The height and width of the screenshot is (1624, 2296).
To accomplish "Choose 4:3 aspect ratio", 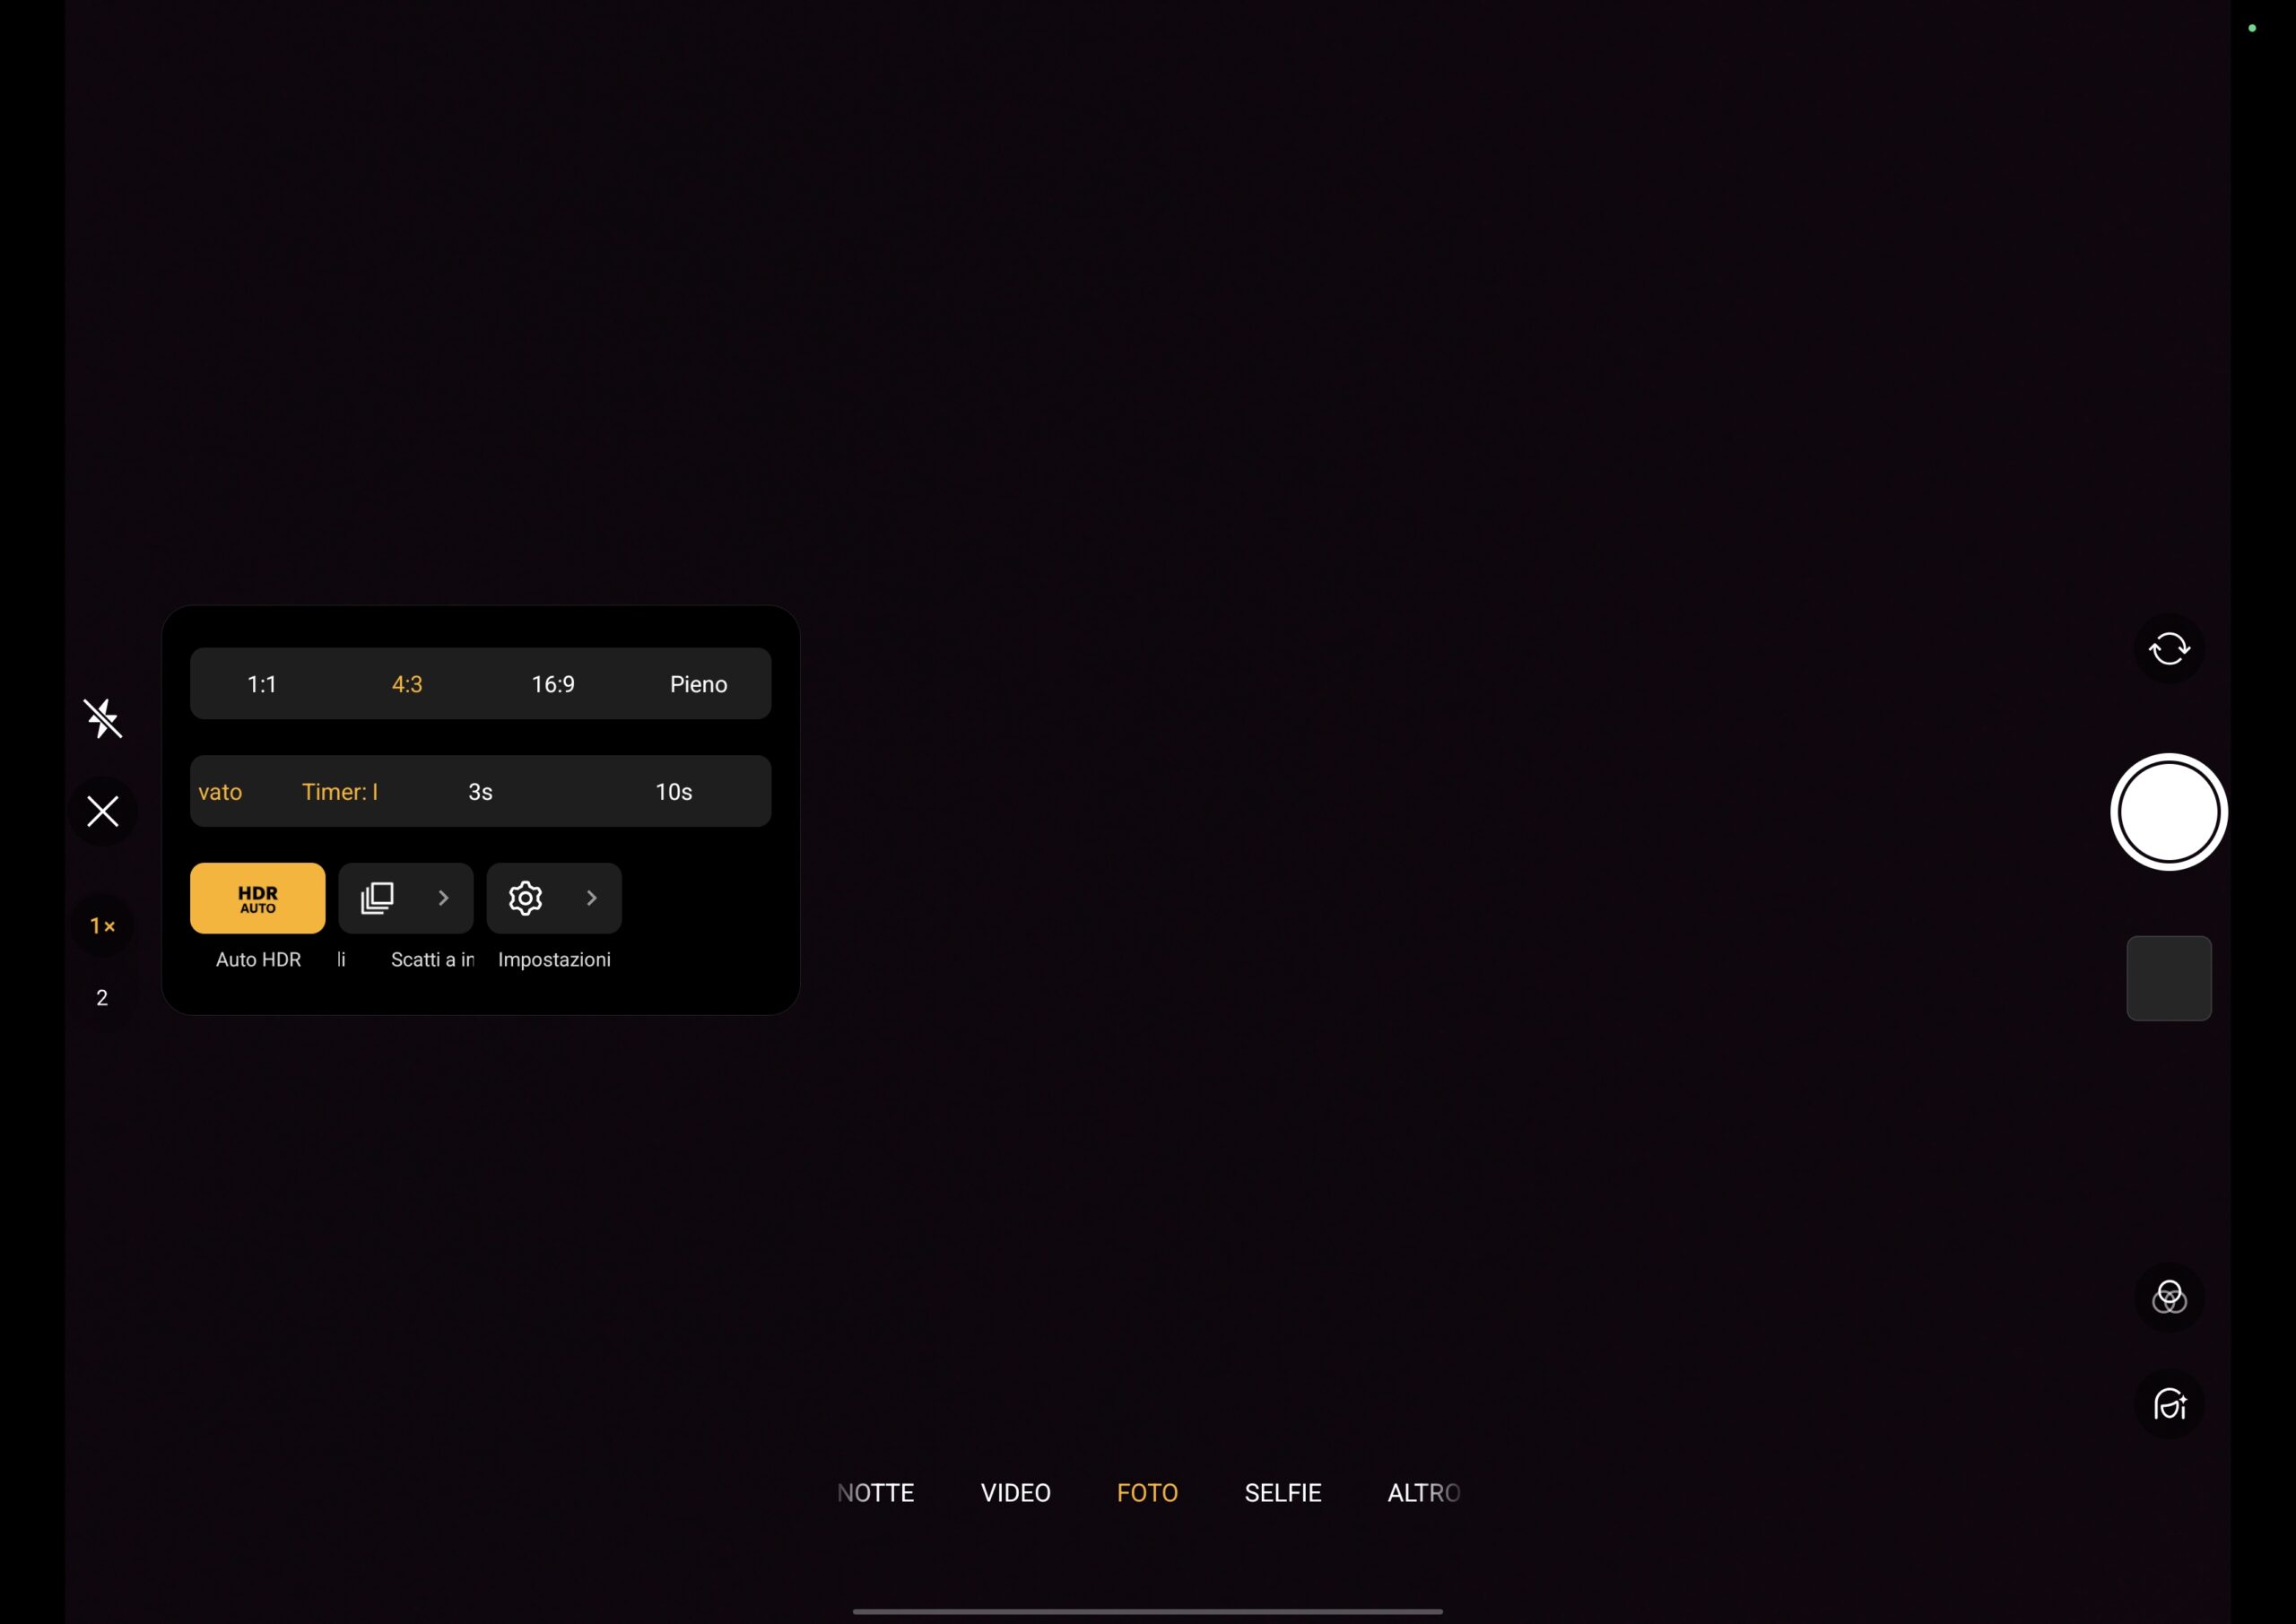I will point(407,684).
